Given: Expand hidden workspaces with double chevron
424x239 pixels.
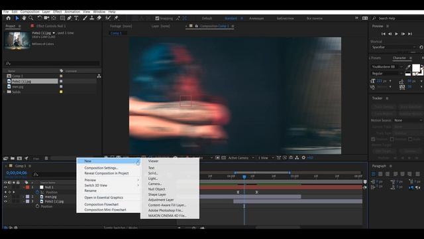Looking at the screenshot, I should (356, 18).
